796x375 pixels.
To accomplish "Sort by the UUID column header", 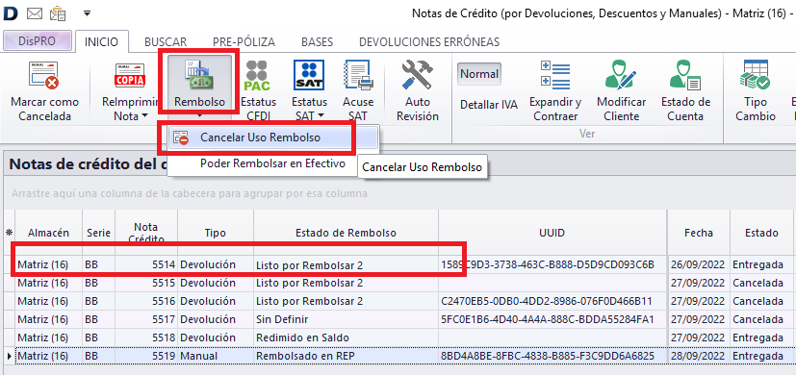I will 552,233.
